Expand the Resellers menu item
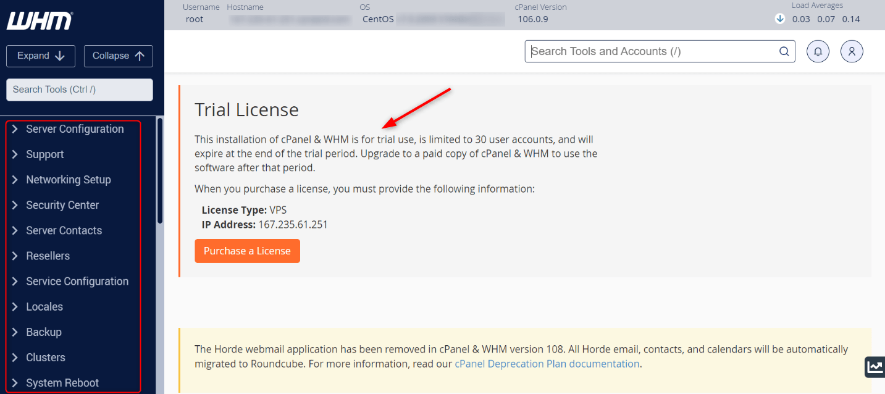 point(46,256)
